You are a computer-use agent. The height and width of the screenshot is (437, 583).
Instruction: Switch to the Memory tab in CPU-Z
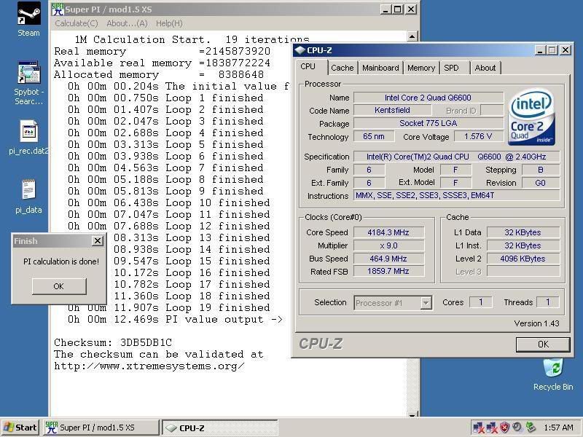coord(421,68)
